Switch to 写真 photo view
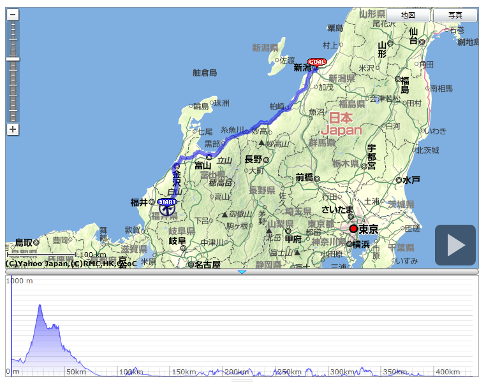 (x=455, y=15)
